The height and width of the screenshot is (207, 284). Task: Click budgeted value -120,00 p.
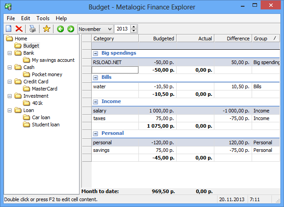[x=163, y=142]
